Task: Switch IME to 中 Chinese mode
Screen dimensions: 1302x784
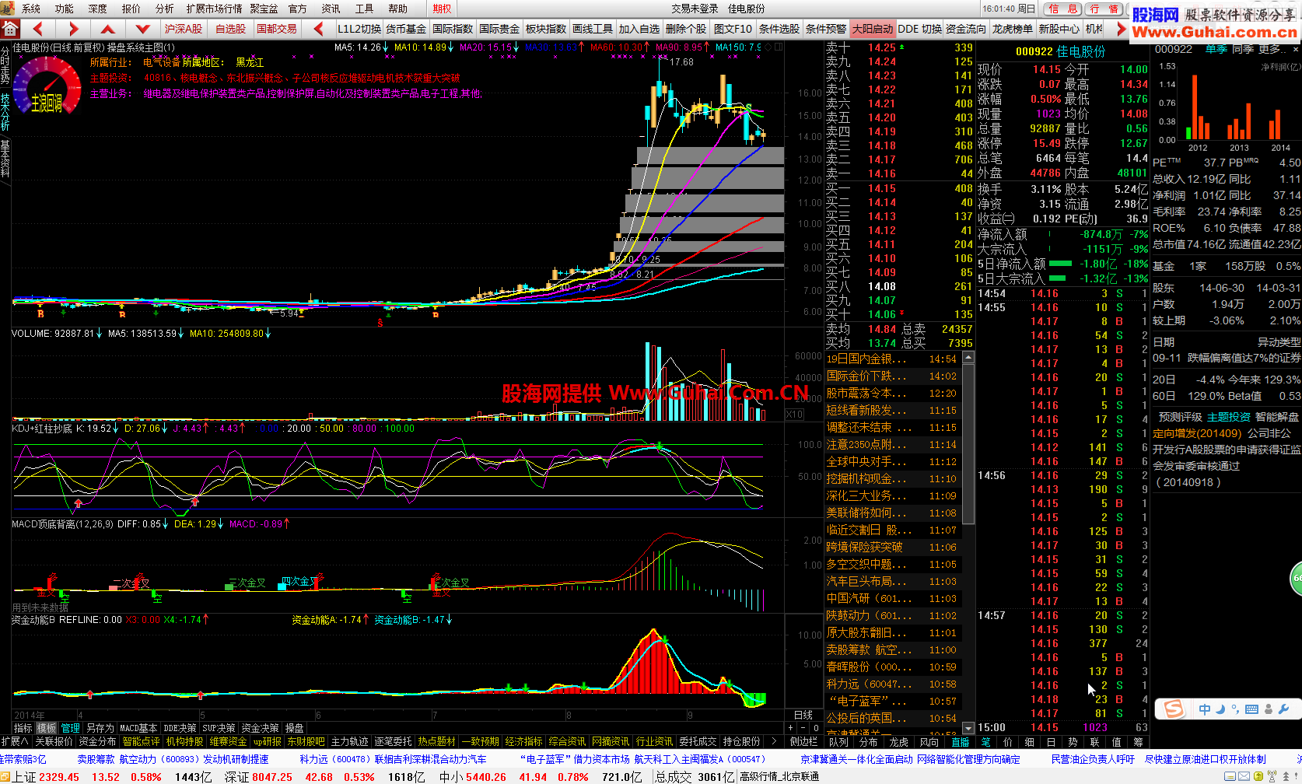Action: tap(1205, 709)
